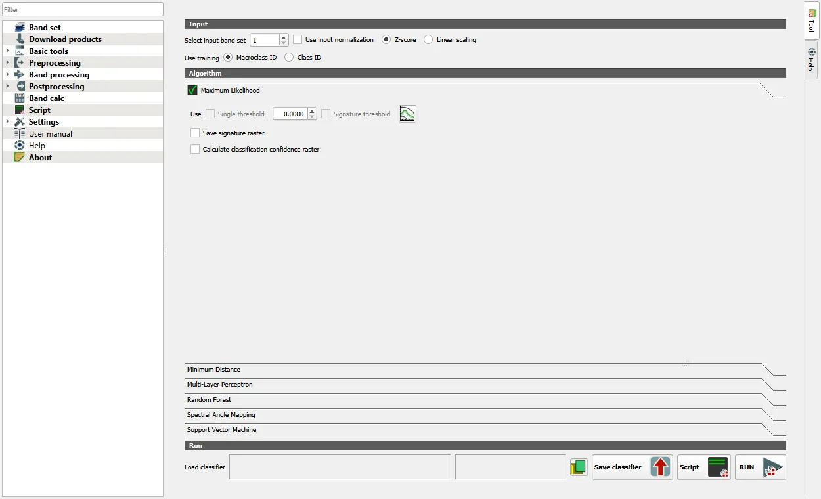Click the Basic tools icon
Image resolution: width=821 pixels, height=499 pixels.
point(20,51)
